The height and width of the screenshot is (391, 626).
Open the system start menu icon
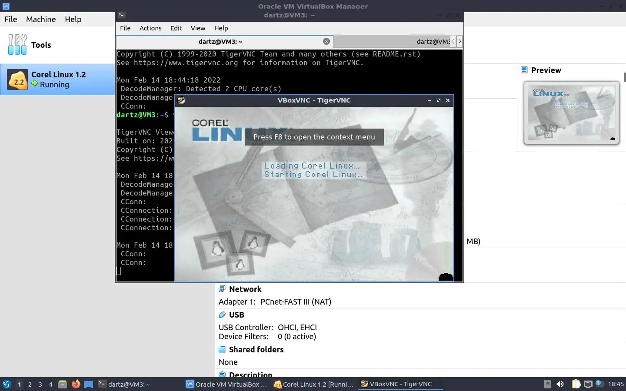pyautogui.click(x=7, y=384)
